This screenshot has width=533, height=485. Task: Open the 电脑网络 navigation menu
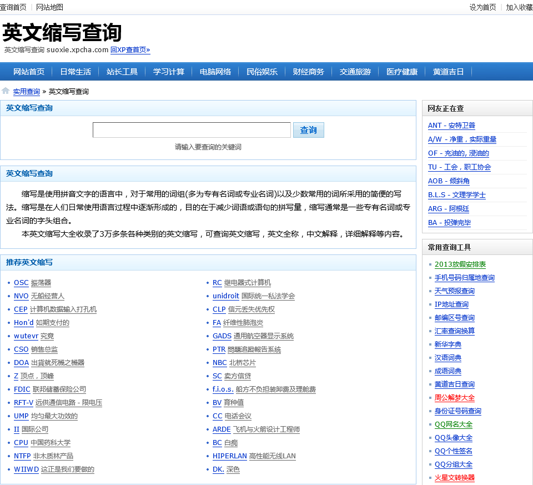tap(215, 72)
